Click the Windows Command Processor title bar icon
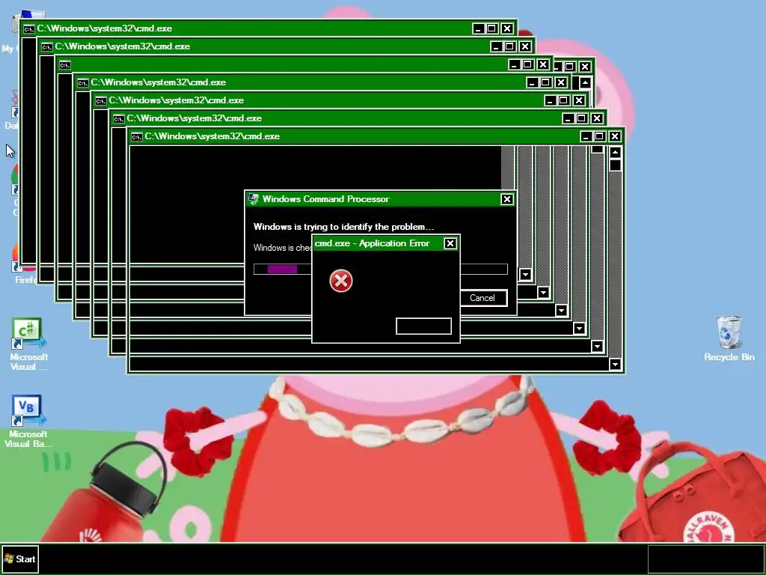Screen dimensions: 766x575 (254, 199)
